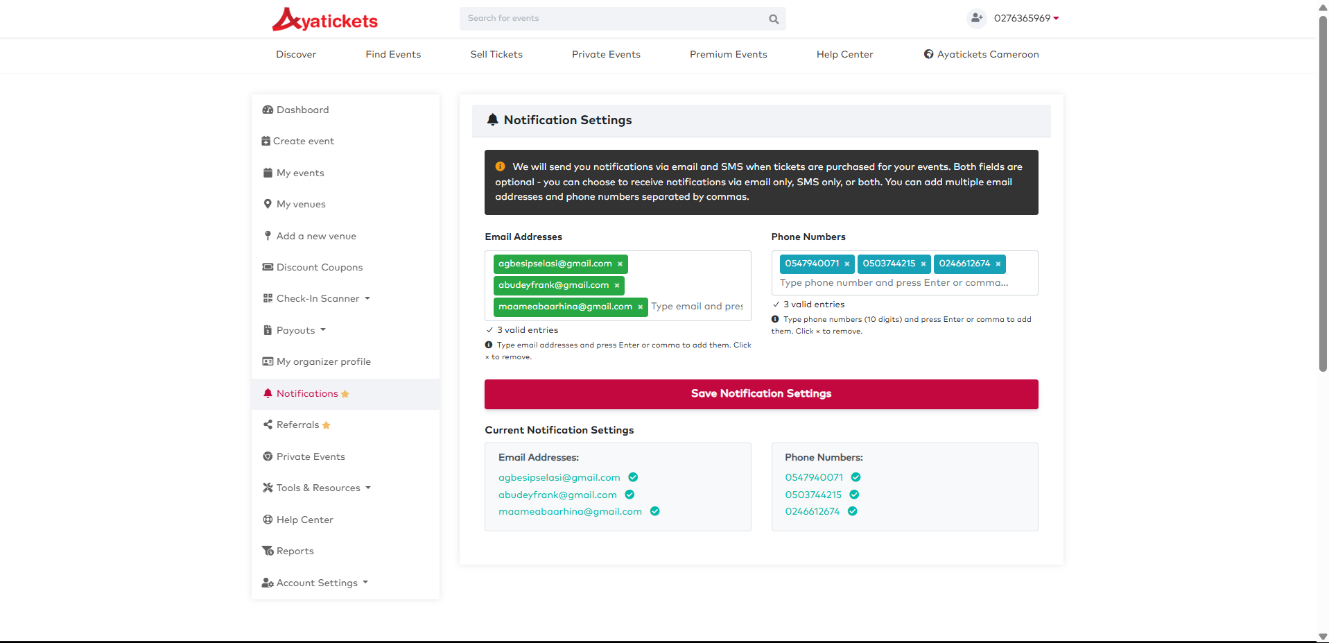
Task: Open the 0276365969 account dropdown
Action: point(1026,19)
